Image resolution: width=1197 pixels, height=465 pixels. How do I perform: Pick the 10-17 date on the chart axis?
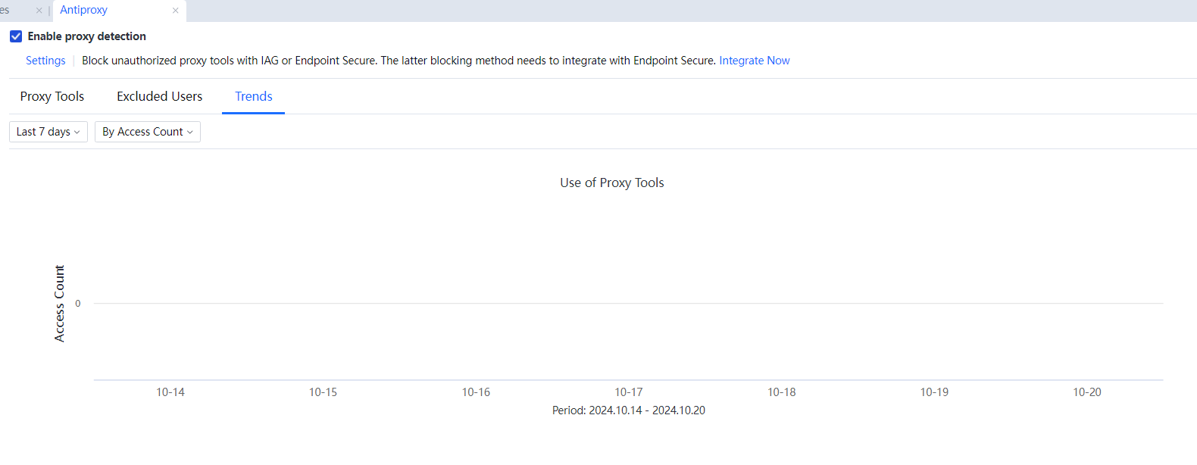tap(629, 392)
